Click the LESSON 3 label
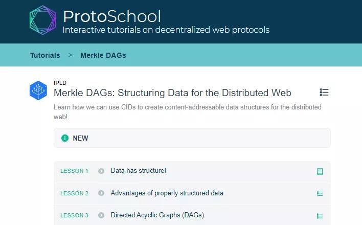 tap(74, 215)
